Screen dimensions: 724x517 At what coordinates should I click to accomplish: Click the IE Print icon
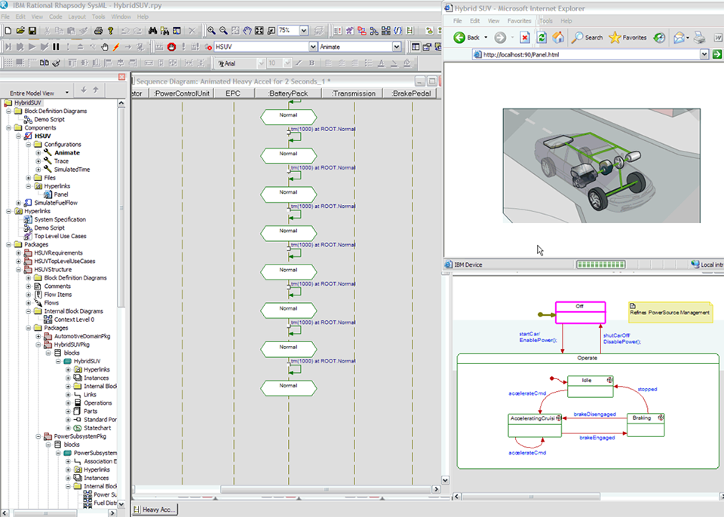pyautogui.click(x=700, y=38)
